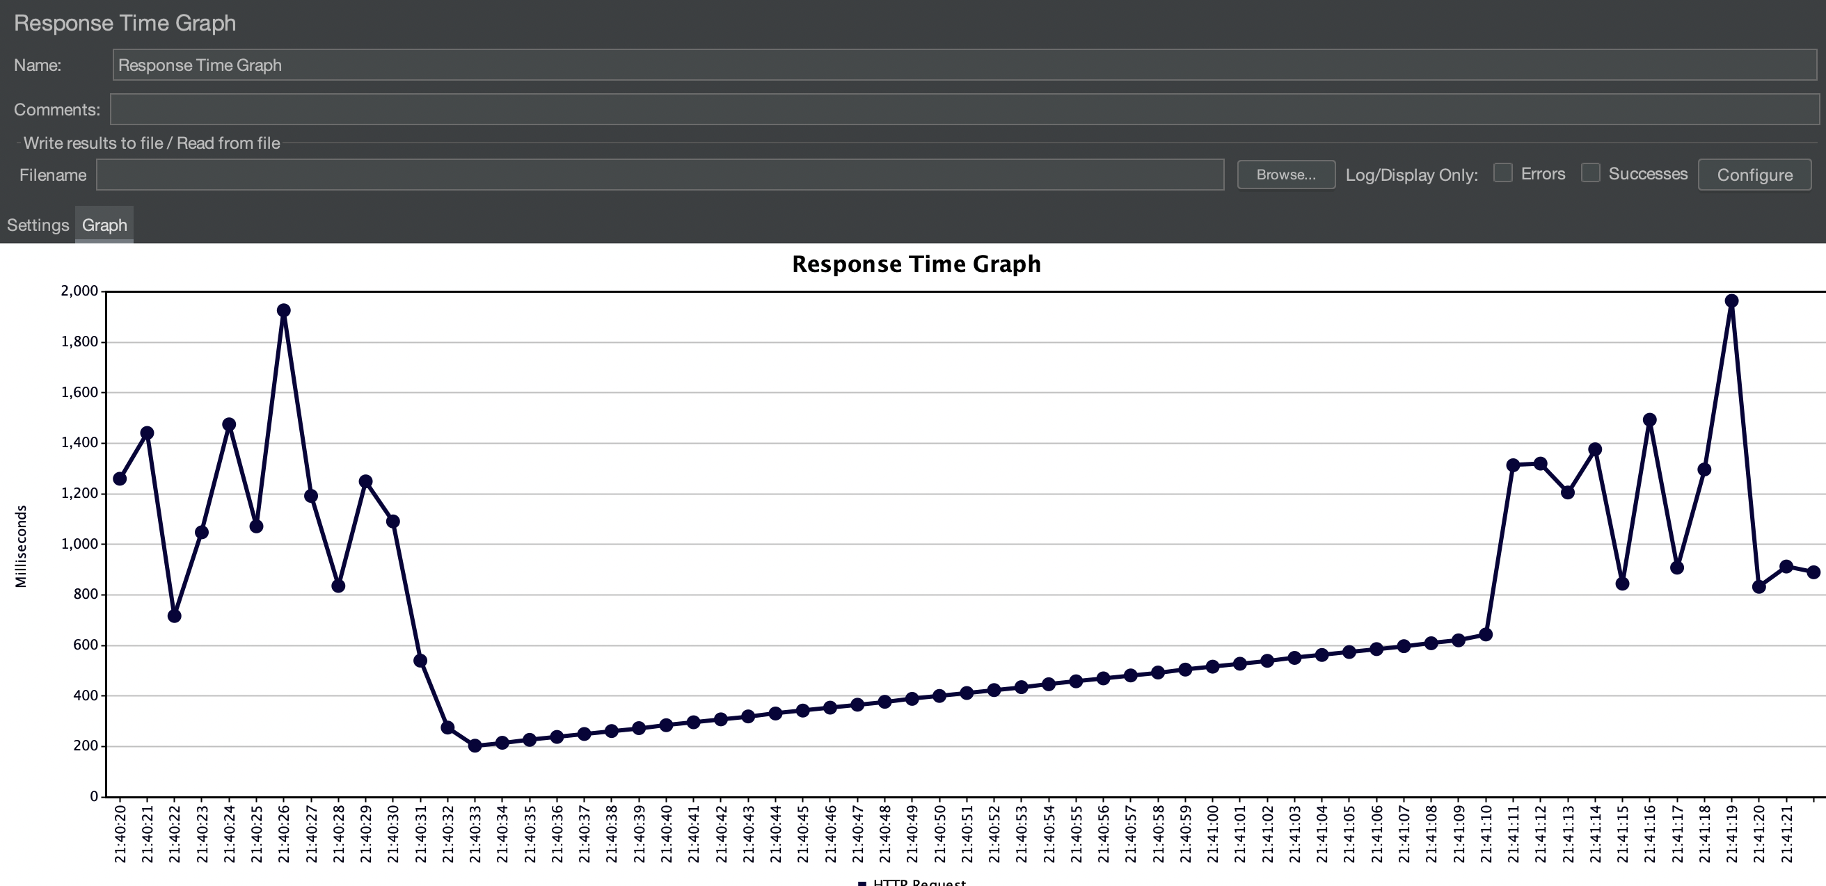
Task: Click the dip data point at 21:40:22
Action: 175,616
